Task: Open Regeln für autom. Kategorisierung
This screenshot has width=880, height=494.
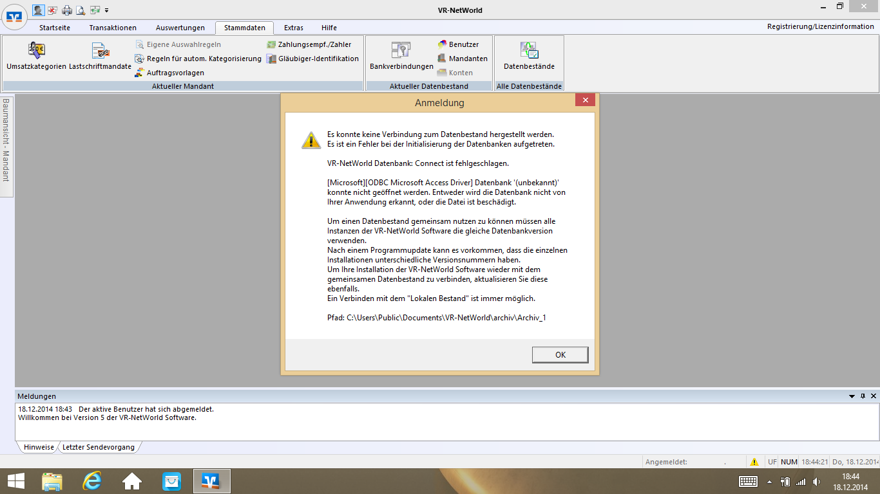Action: point(198,59)
